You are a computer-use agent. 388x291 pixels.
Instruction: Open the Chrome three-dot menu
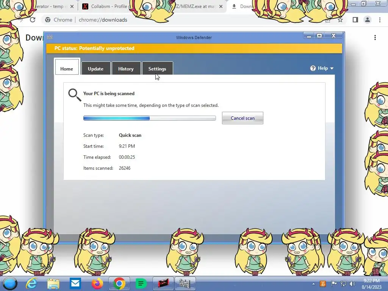pyautogui.click(x=380, y=20)
